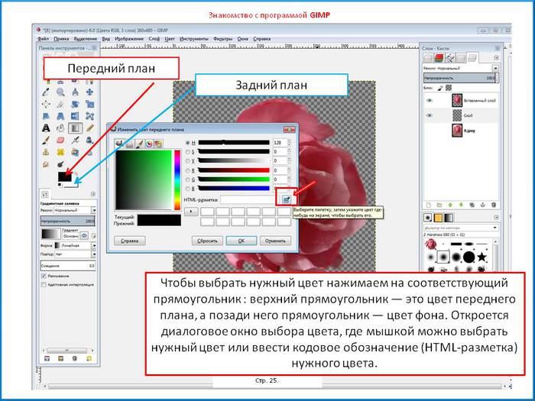Open the brush tag filter combo box
The width and height of the screenshot is (535, 401).
461,228
